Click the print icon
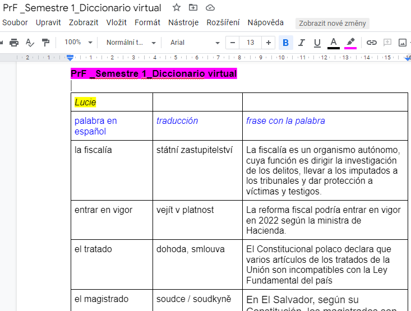 coord(14,43)
